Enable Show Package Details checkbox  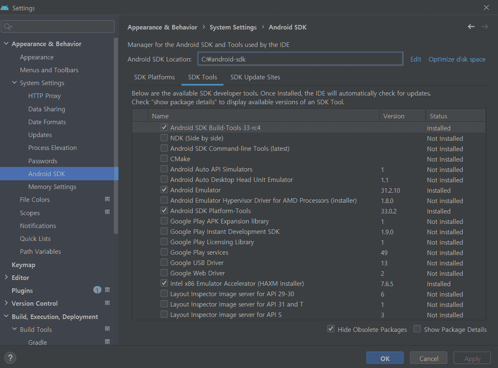(417, 329)
